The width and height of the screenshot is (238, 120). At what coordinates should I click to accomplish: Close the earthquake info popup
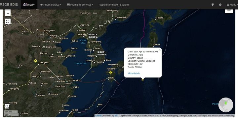(x=160, y=50)
